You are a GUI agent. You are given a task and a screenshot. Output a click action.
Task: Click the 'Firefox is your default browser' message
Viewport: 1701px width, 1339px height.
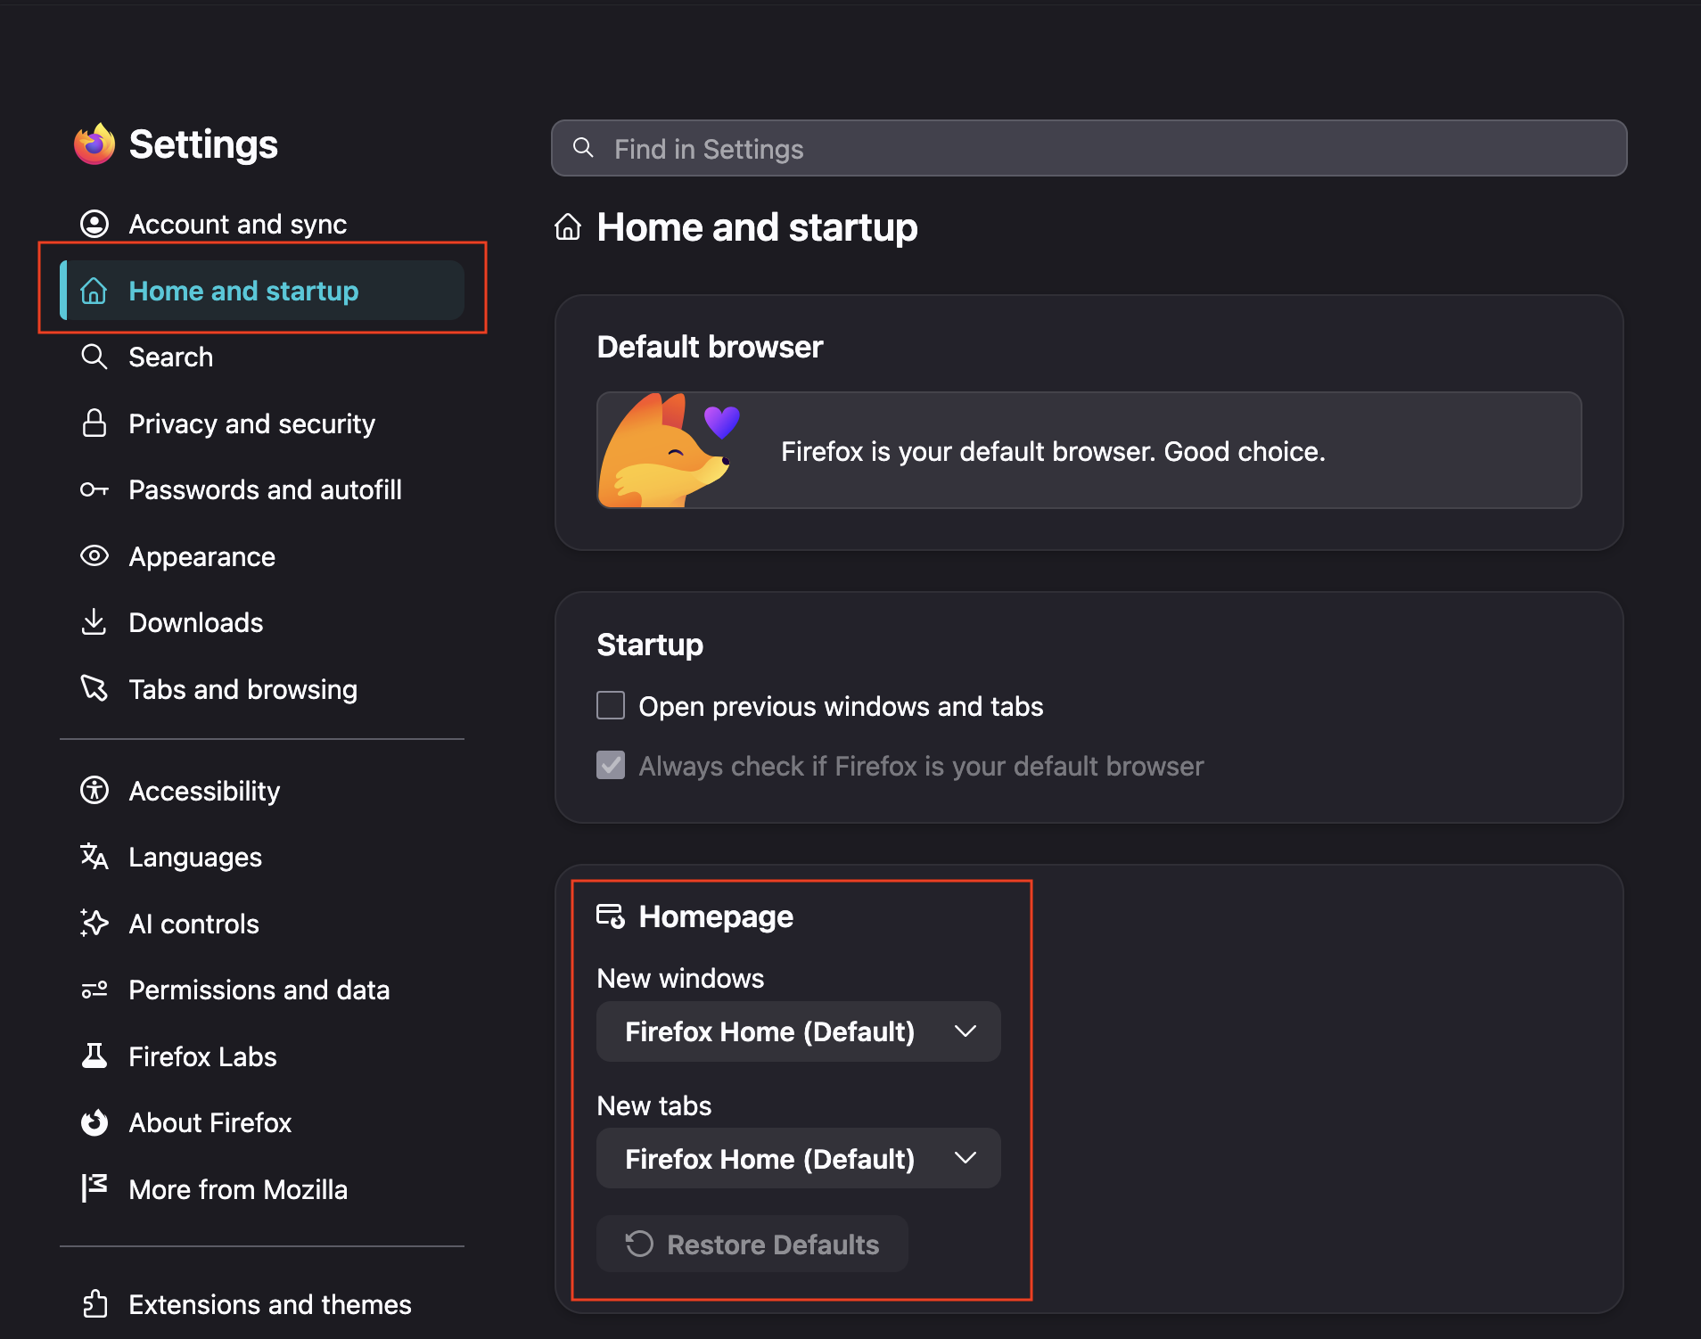pyautogui.click(x=1053, y=451)
